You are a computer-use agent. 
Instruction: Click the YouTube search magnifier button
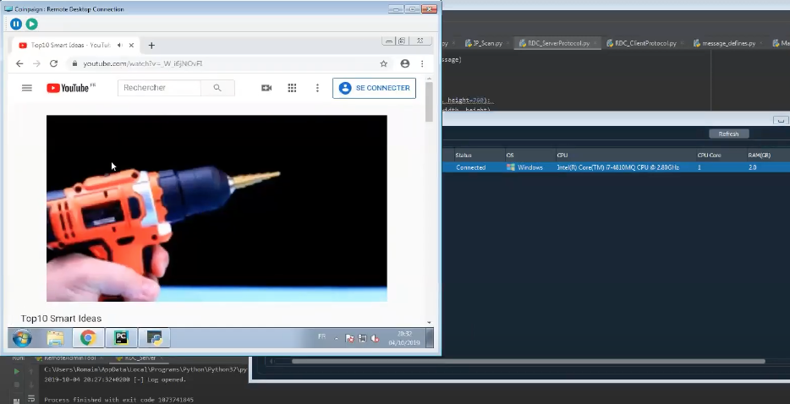point(217,88)
